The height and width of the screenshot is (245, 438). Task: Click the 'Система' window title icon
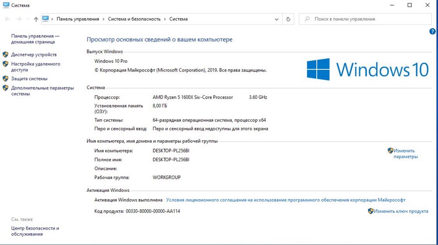(x=6, y=5)
